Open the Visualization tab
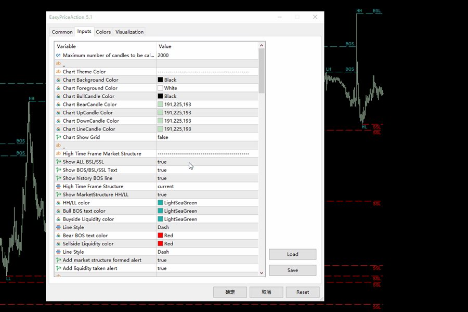This screenshot has height=312, width=468. 129,32
